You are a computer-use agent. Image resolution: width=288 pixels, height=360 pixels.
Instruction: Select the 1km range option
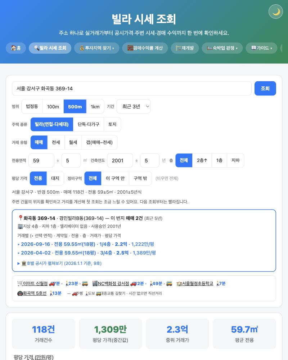pyautogui.click(x=95, y=106)
